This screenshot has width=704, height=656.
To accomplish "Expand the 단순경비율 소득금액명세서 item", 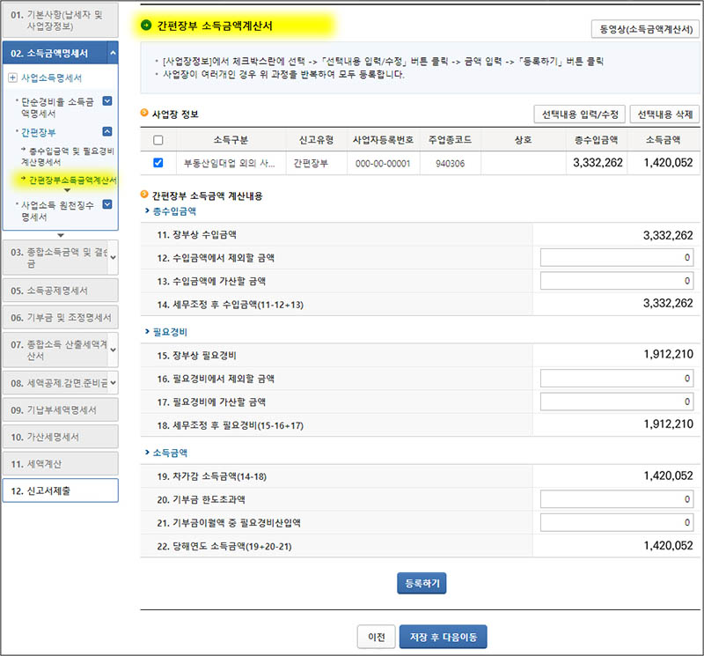I will click(107, 101).
